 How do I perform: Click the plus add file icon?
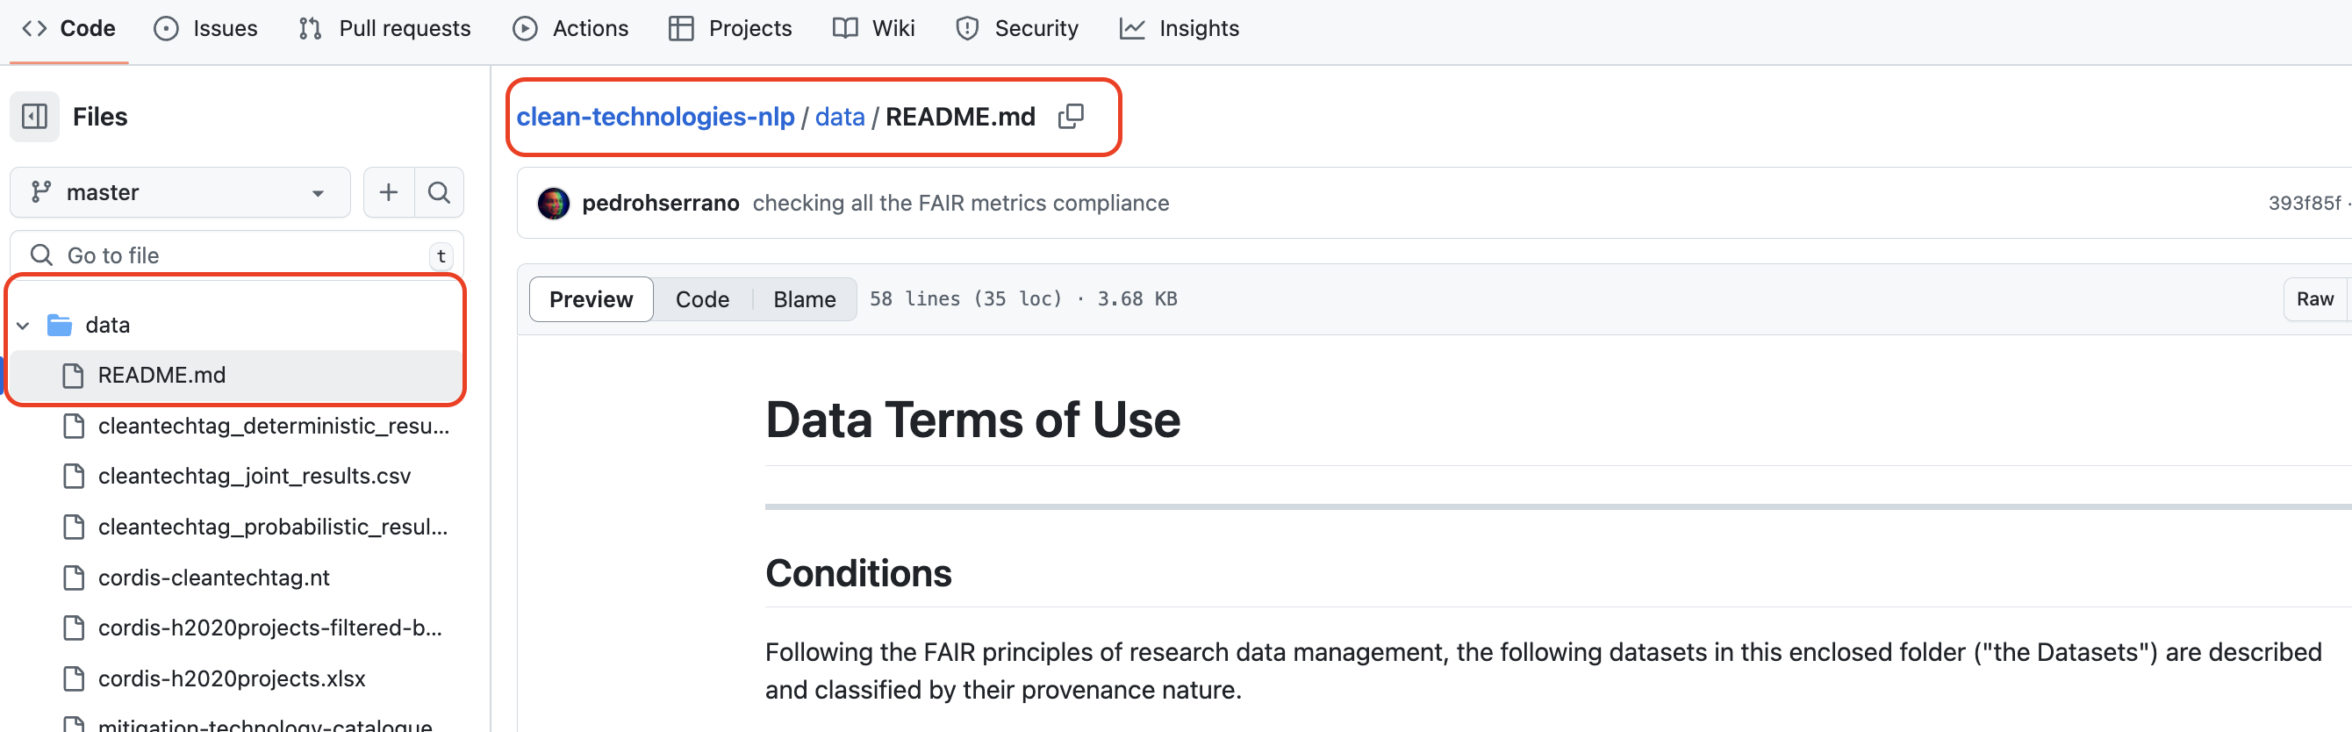point(389,192)
